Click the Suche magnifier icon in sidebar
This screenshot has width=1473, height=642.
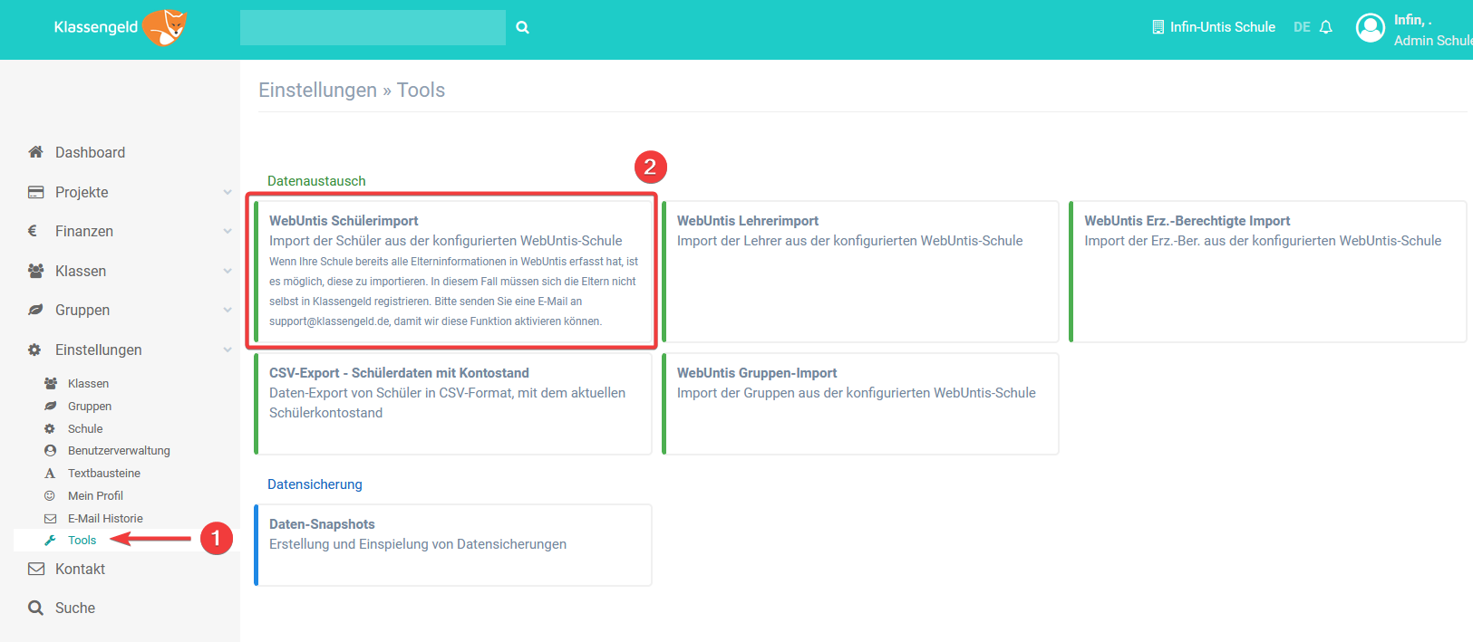35,608
